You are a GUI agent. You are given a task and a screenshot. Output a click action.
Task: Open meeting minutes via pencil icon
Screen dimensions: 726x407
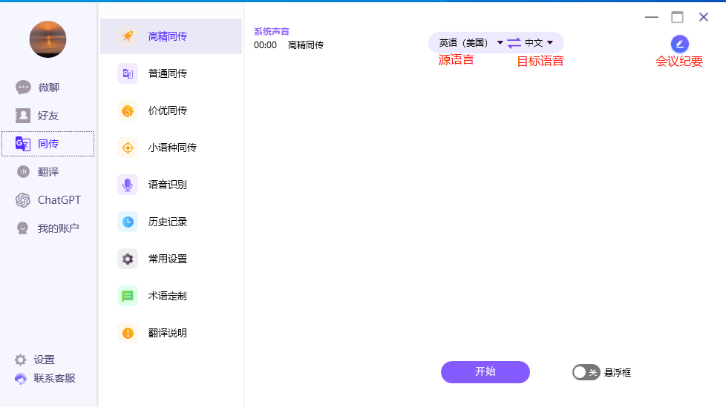coord(679,44)
